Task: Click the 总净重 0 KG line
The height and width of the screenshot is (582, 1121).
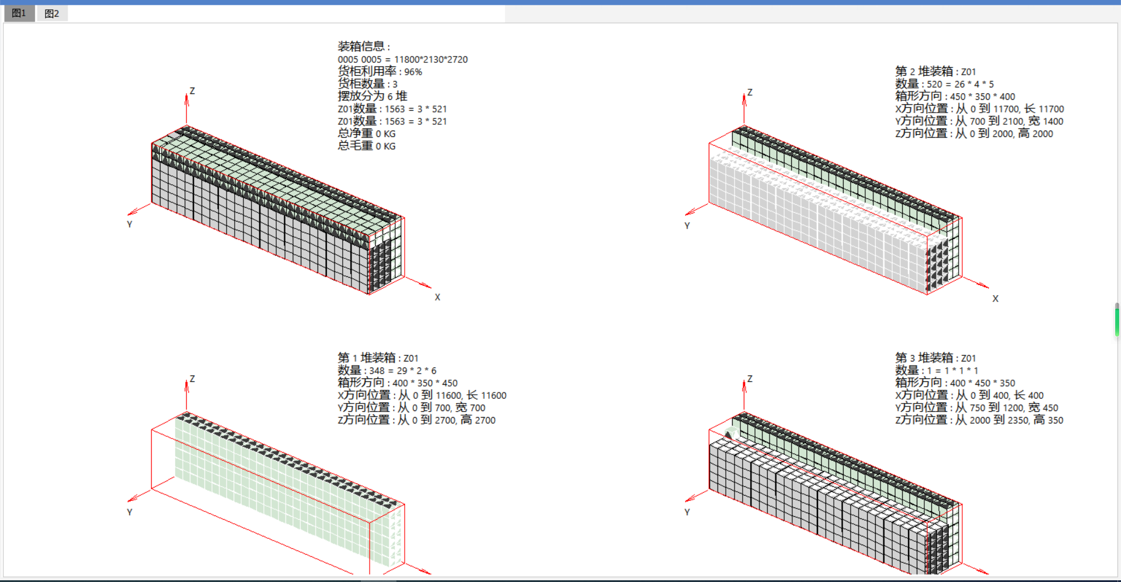Action: (367, 134)
